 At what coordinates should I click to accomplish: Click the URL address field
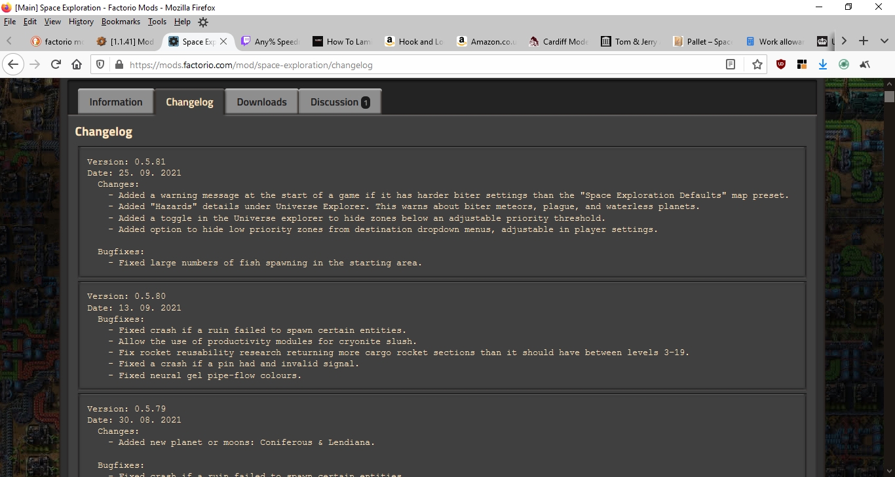click(419, 65)
